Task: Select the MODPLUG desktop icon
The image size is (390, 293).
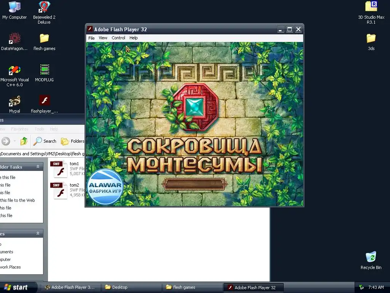Action: 44,73
